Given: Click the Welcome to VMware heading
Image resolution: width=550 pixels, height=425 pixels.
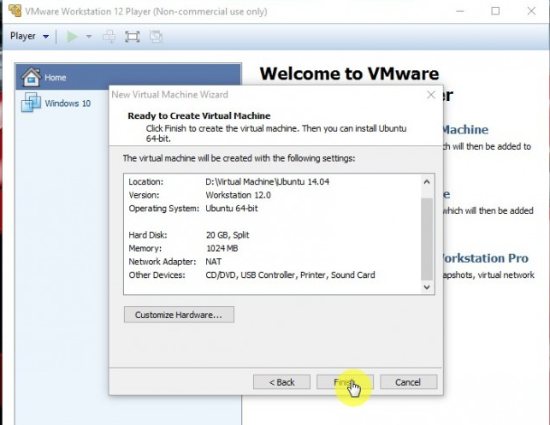Looking at the screenshot, I should coord(349,74).
